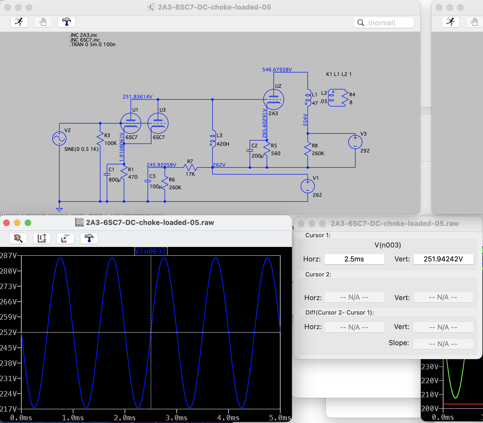
Task: Select the V3 292 voltage source symbol
Action: click(x=355, y=142)
